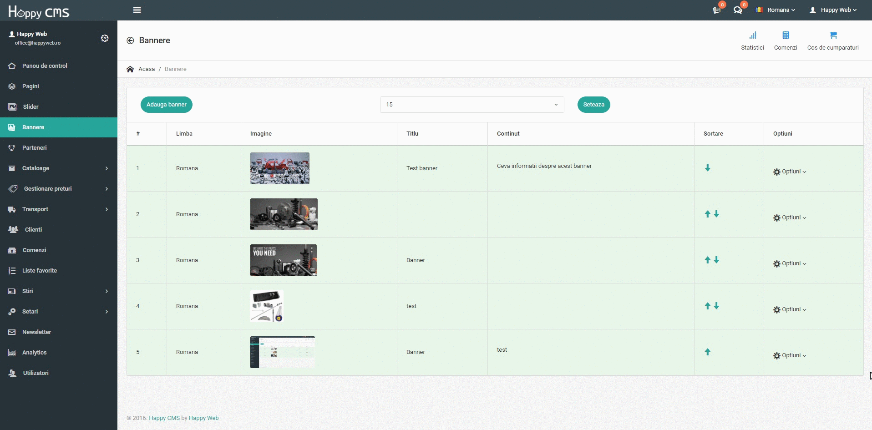Open the Romana language dropdown in header

click(x=776, y=10)
